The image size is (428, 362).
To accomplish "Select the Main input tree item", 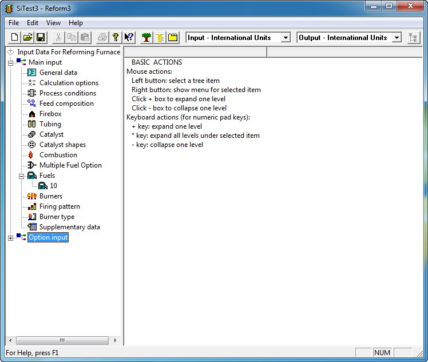I will click(x=45, y=62).
